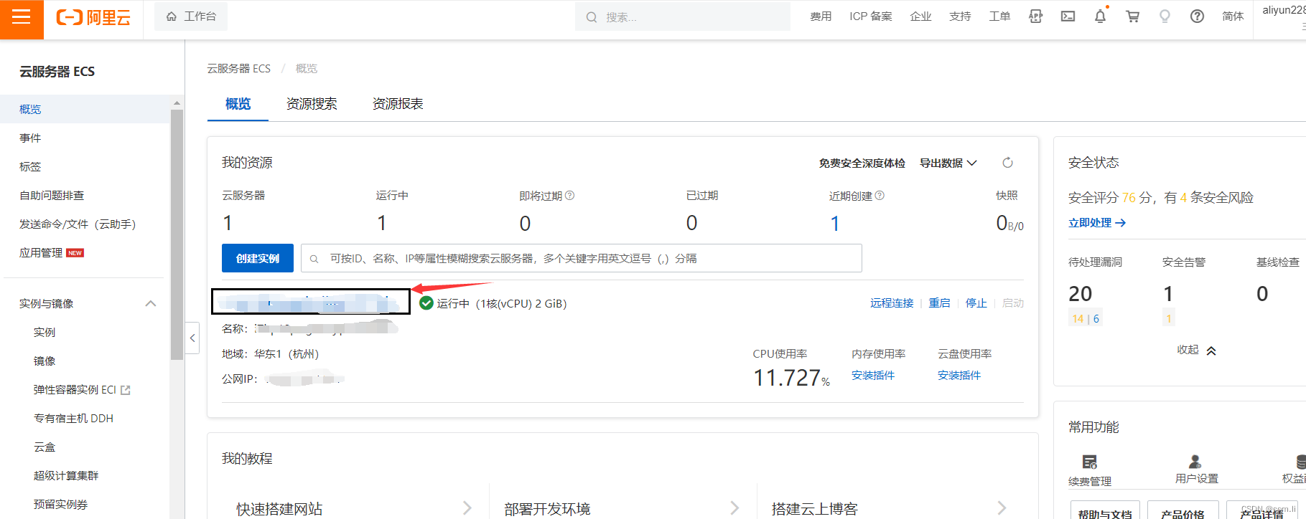Collapse the 实例与镜像 section

point(151,303)
